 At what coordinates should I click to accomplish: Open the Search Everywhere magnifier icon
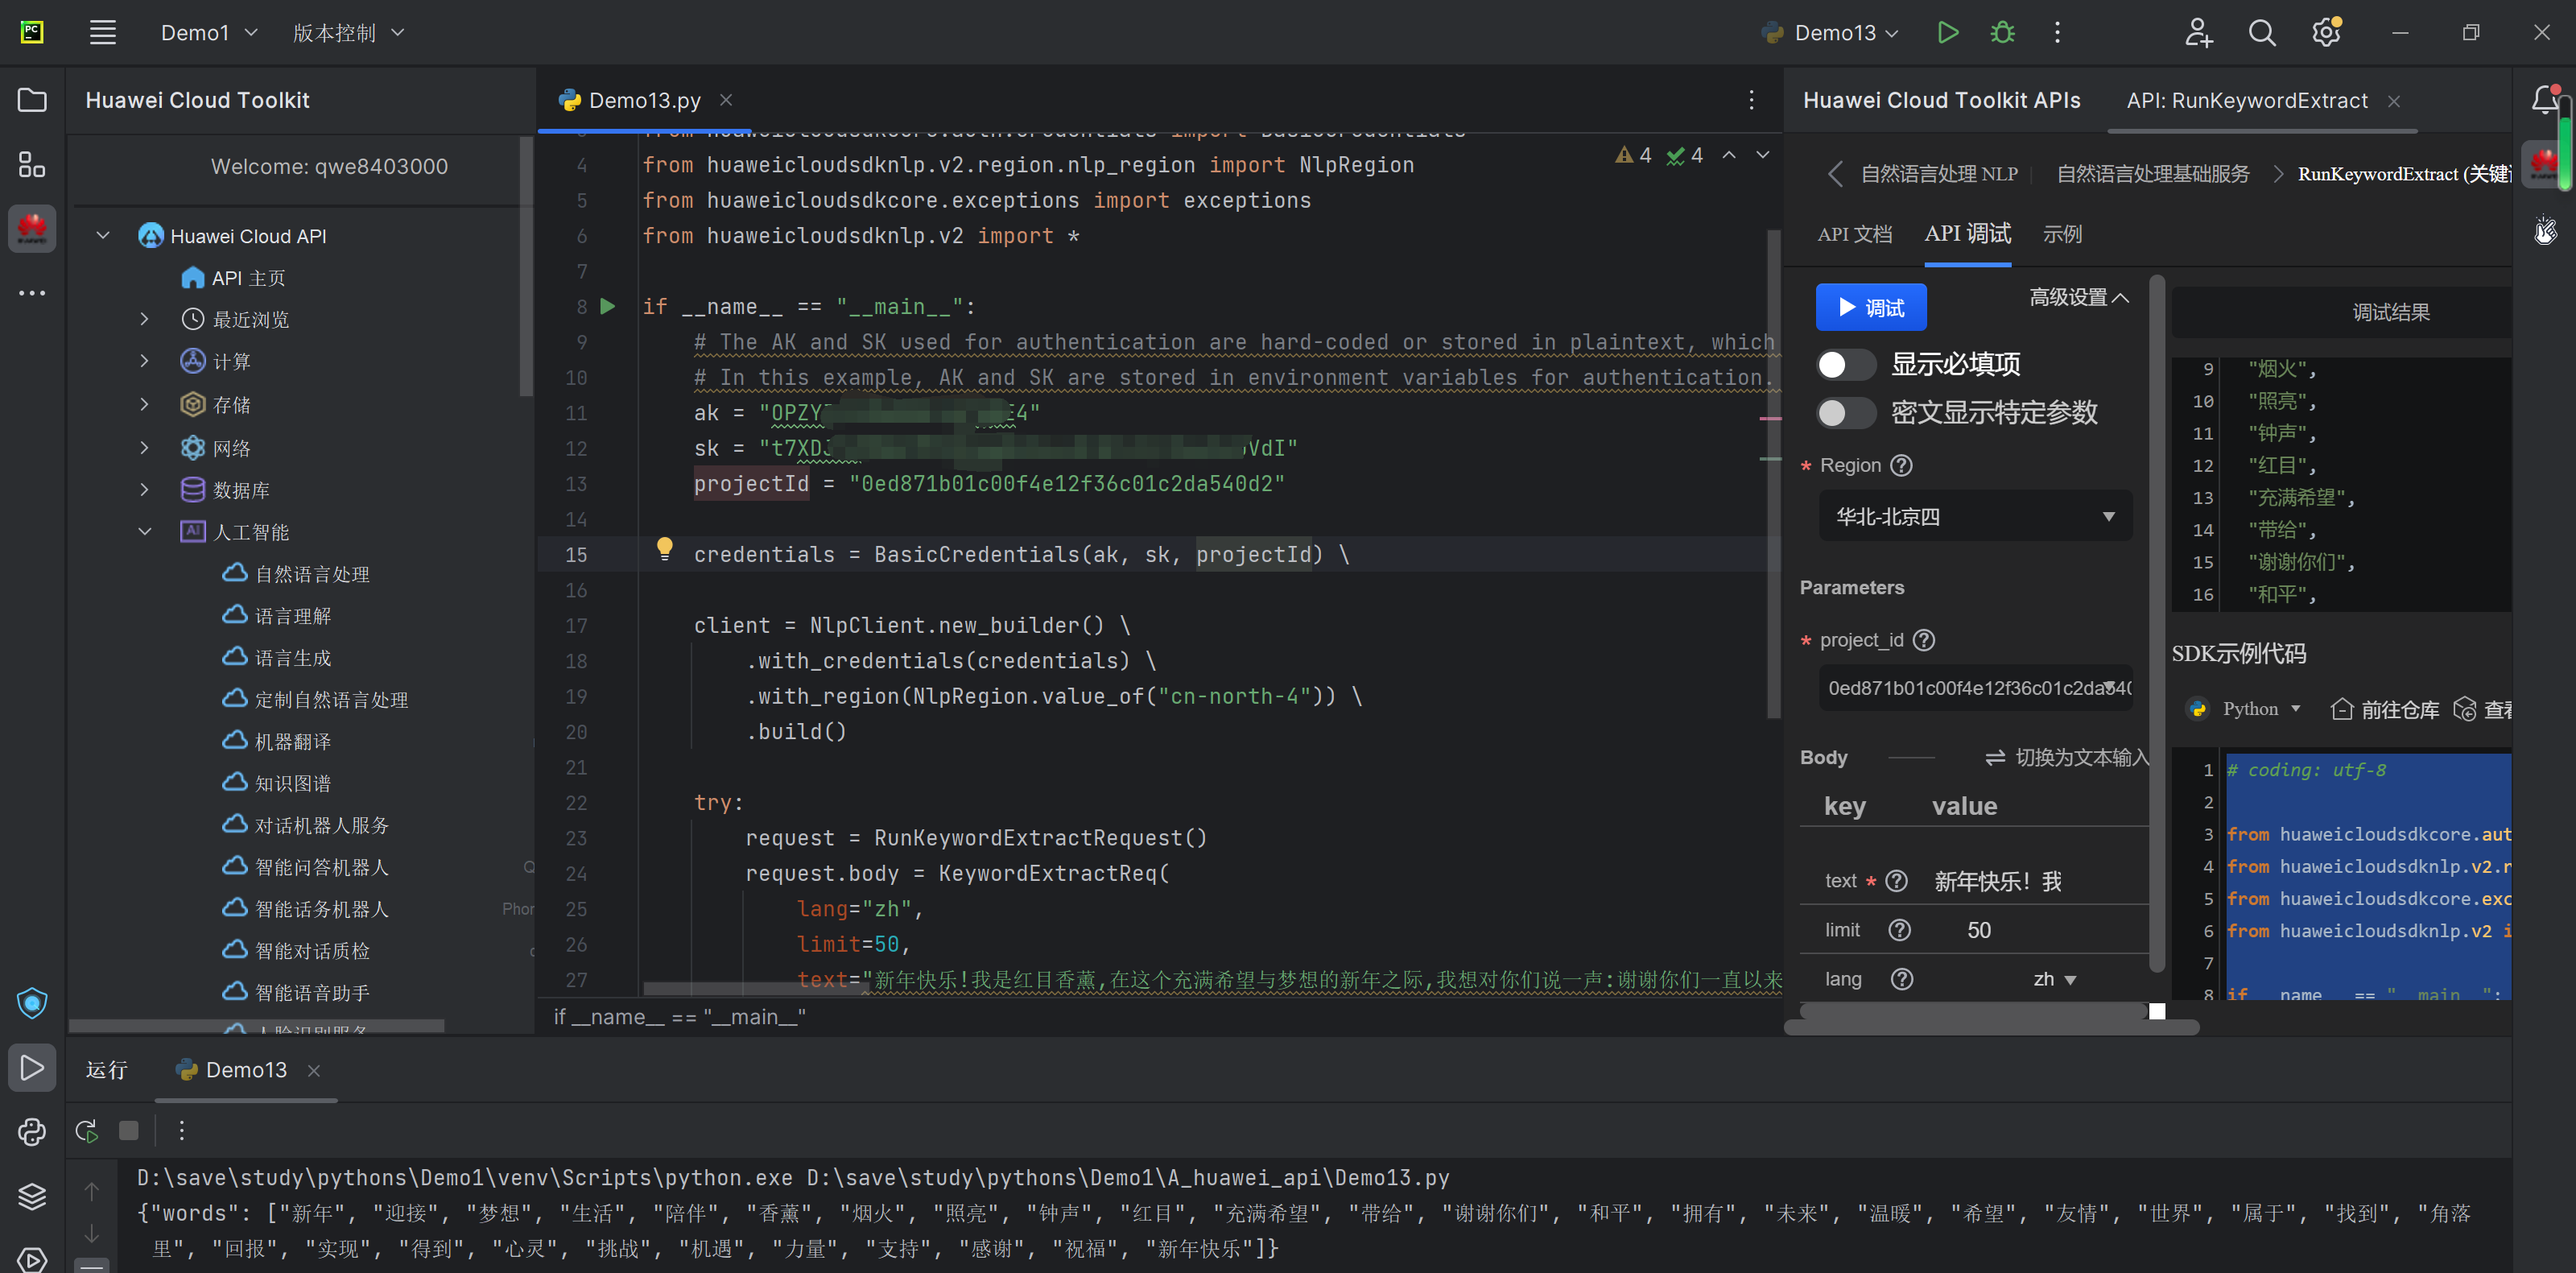pyautogui.click(x=2262, y=33)
